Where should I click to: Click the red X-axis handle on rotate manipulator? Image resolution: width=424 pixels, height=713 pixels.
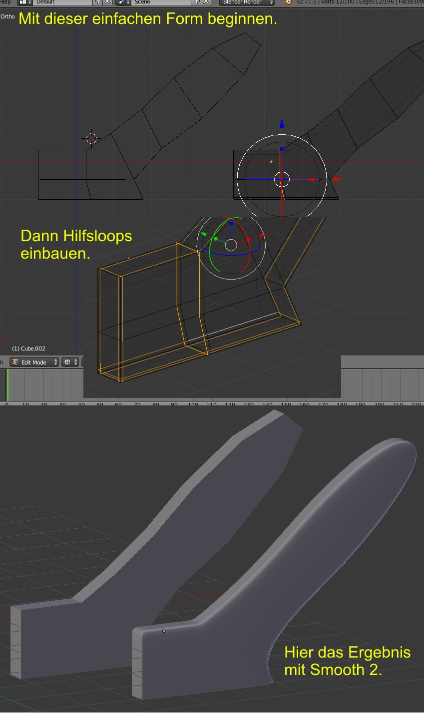coord(248,240)
